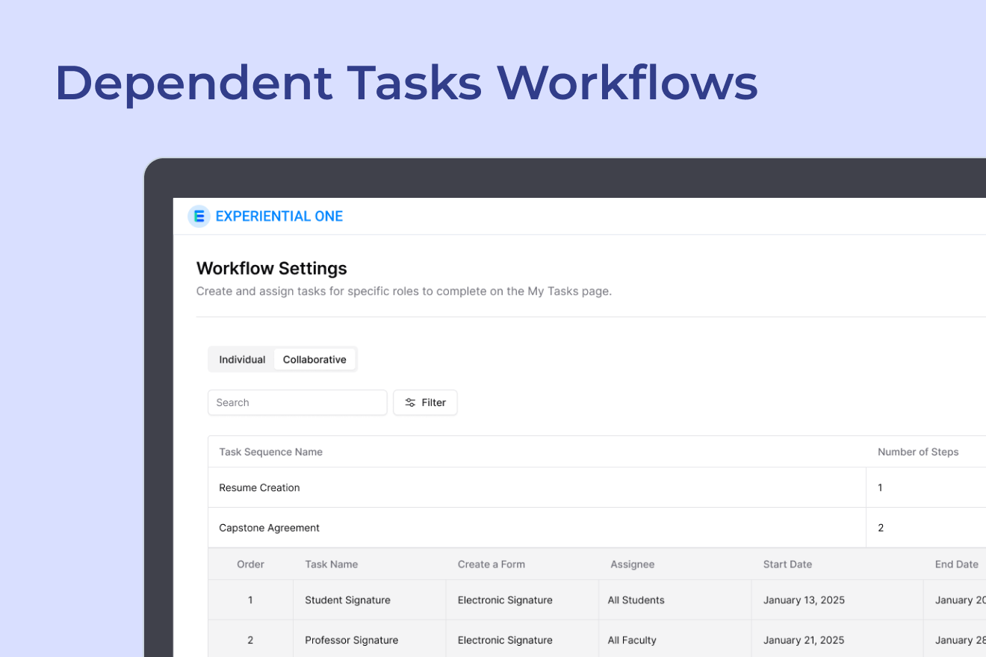
Task: Click the Order column header
Action: pos(250,564)
